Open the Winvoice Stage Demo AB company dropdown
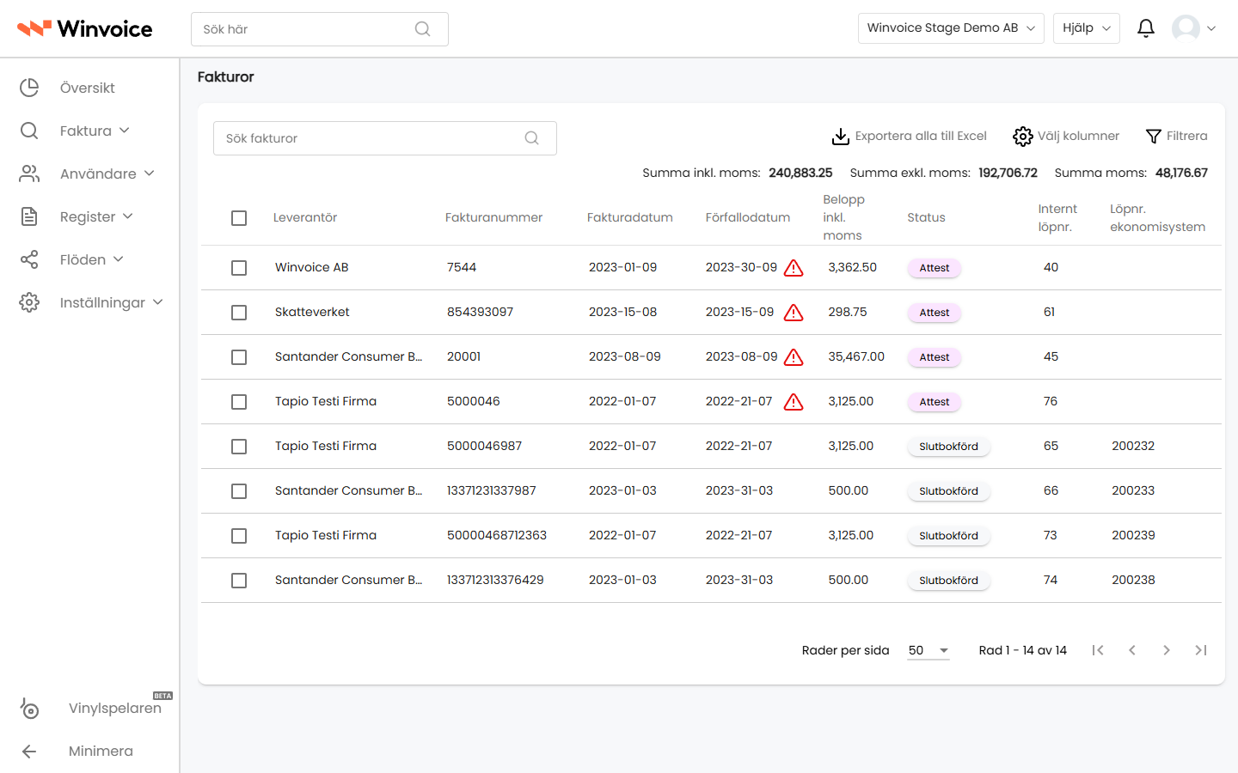Image resolution: width=1238 pixels, height=773 pixels. (951, 28)
